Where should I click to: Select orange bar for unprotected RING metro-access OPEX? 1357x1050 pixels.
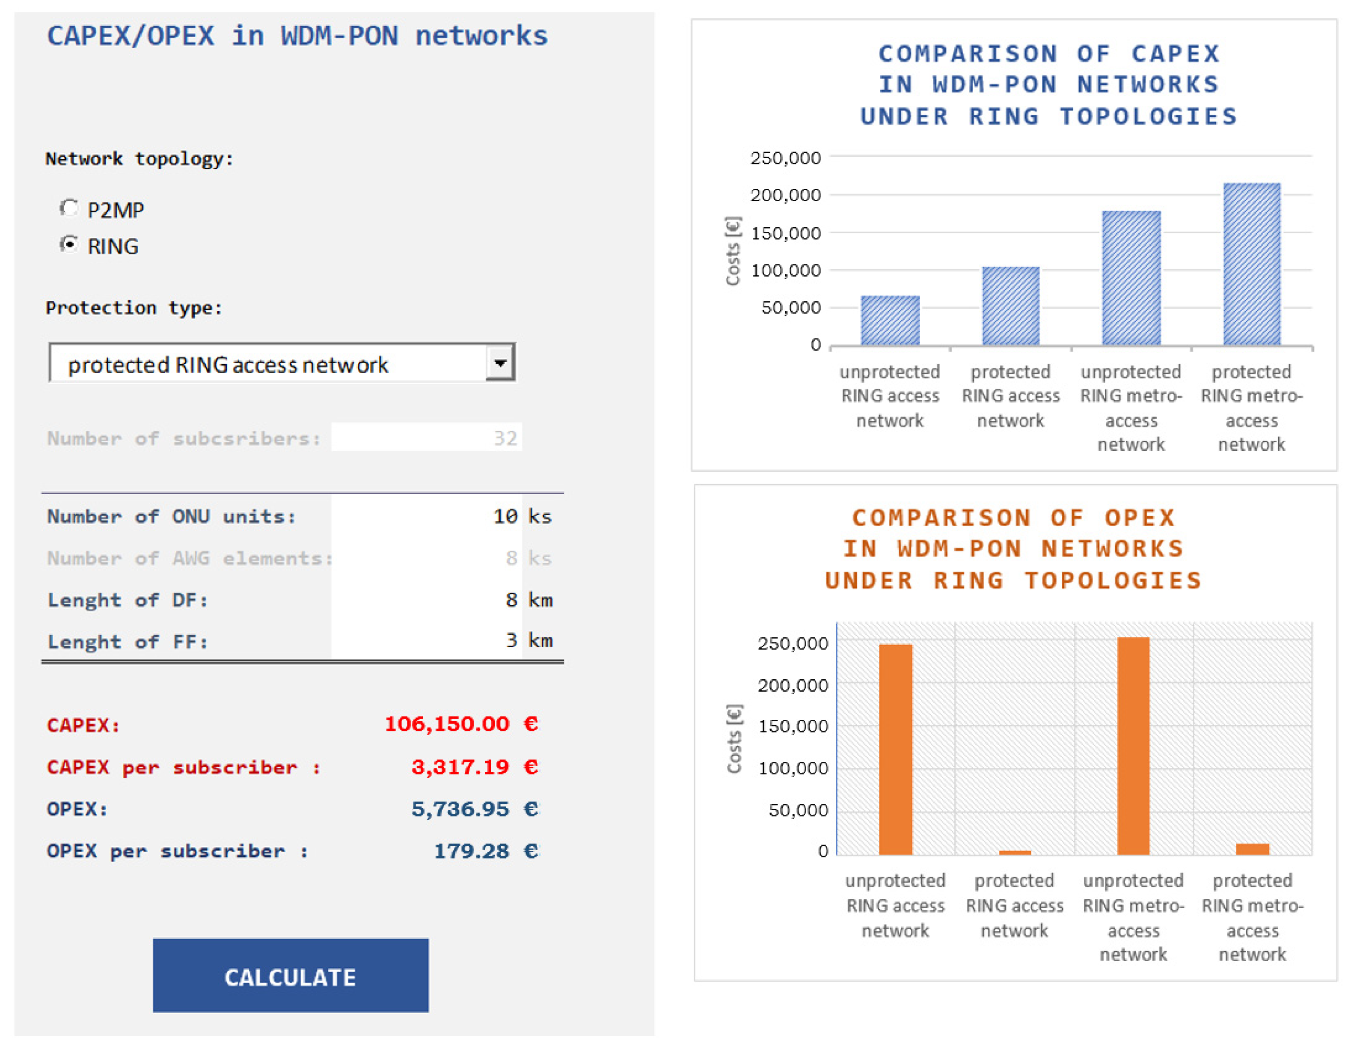[1133, 746]
